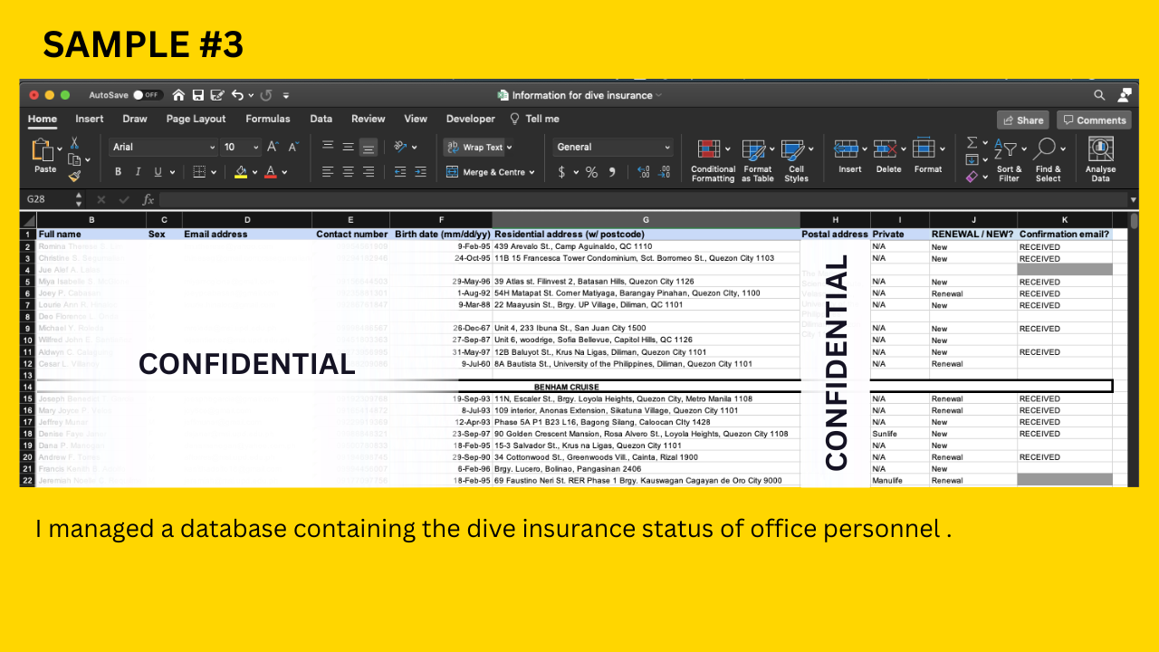Image resolution: width=1159 pixels, height=652 pixels.
Task: Open the Page Layout tab
Action: point(196,119)
